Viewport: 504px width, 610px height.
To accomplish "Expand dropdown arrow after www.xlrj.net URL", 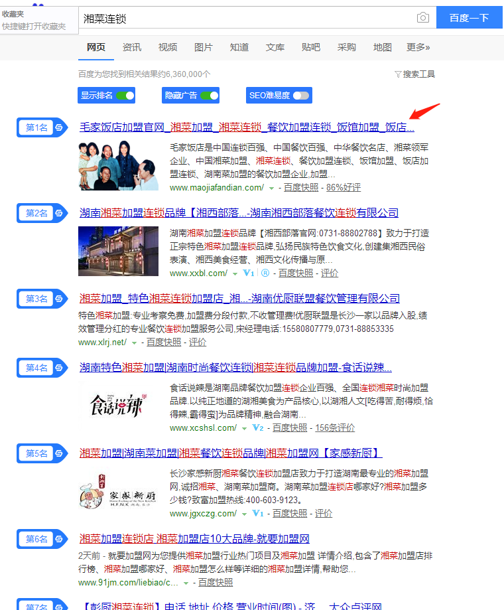I will [134, 343].
